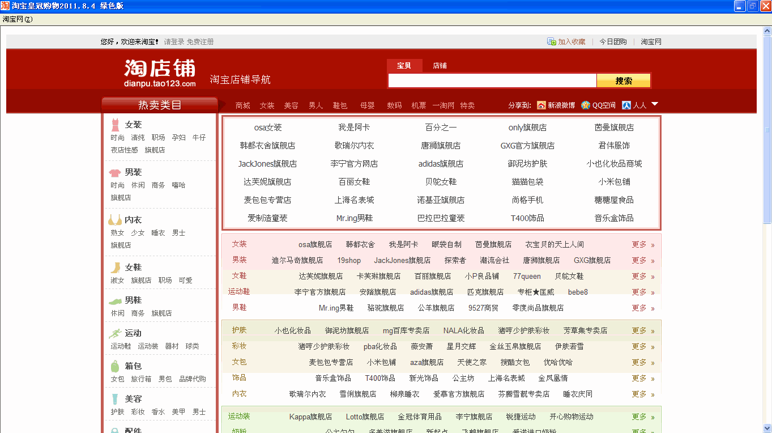
Task: Open the 今日团购 link
Action: (613, 42)
